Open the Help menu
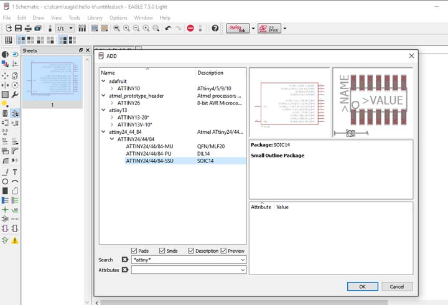 click(x=165, y=17)
